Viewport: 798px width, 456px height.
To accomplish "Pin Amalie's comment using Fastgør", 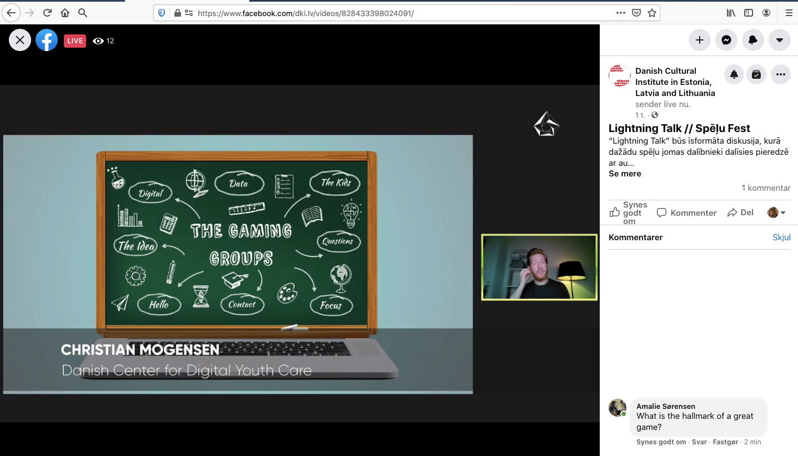I will coord(725,442).
